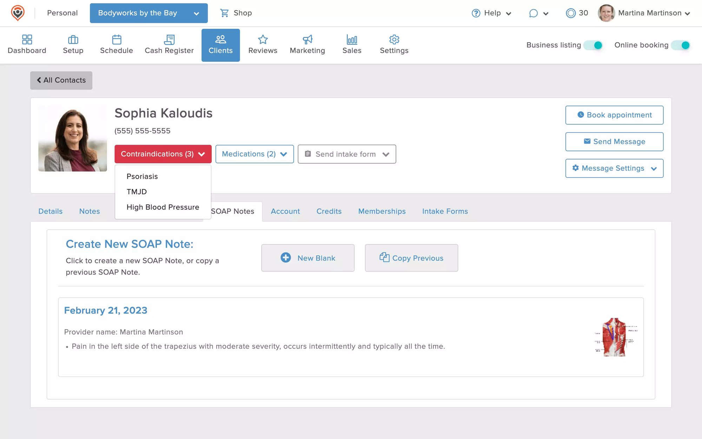Open the Martina Martinson account menu arrow
This screenshot has height=439, width=702.
(x=687, y=14)
